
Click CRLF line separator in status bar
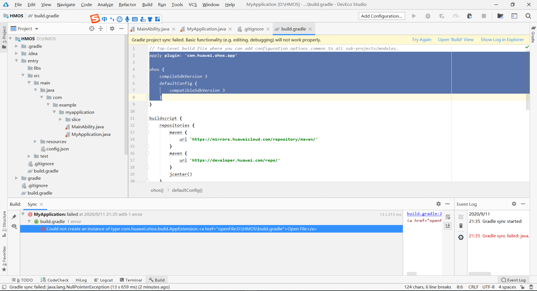click(x=473, y=287)
